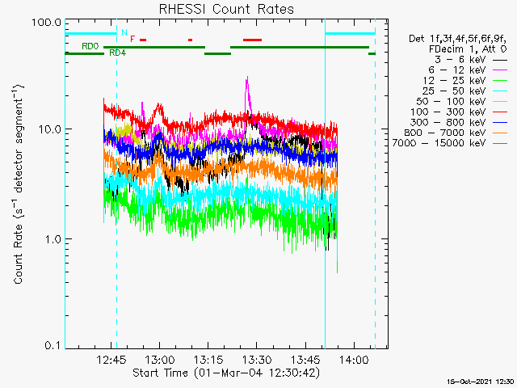Screen dimensions: 517x388
Task: Select the "100 - 300 keV" legend label
Action: [448, 112]
